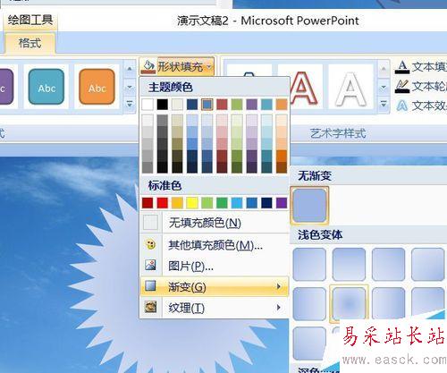Click the Shape Fill paint bucket icon
This screenshot has height=373, width=447.
tap(148, 66)
